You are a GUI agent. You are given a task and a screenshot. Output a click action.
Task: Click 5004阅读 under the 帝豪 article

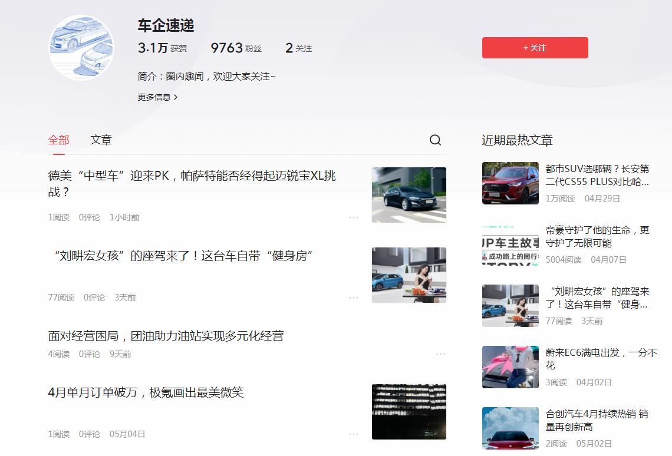pyautogui.click(x=564, y=260)
